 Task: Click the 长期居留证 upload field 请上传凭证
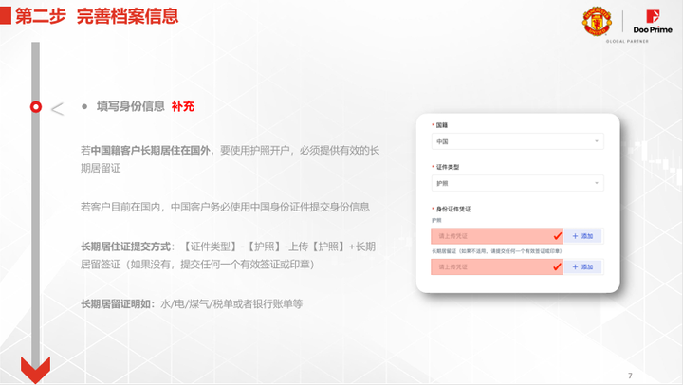pyautogui.click(x=496, y=267)
